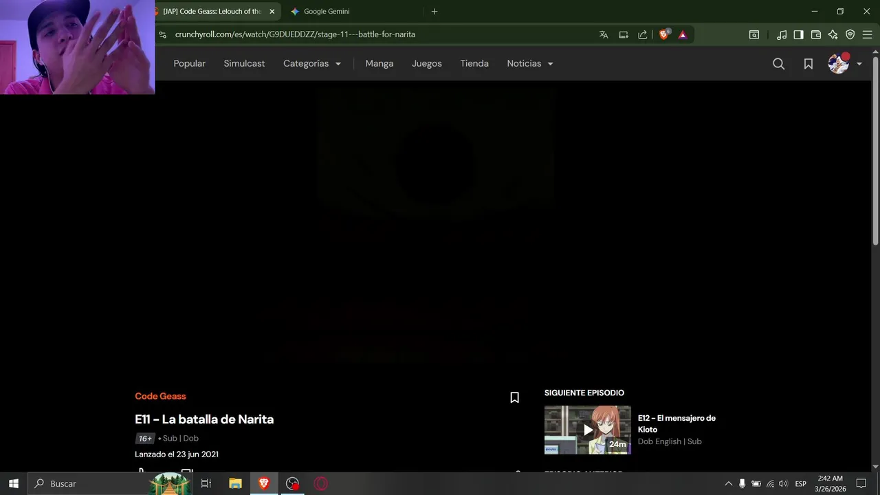Click the Brave browser taskbar icon
880x495 pixels.
click(x=264, y=483)
